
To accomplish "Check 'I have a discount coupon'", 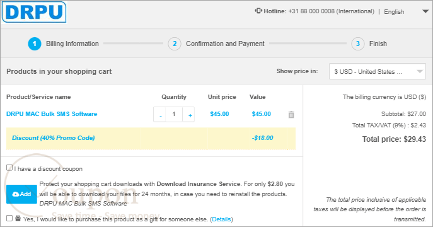I will pyautogui.click(x=9, y=168).
